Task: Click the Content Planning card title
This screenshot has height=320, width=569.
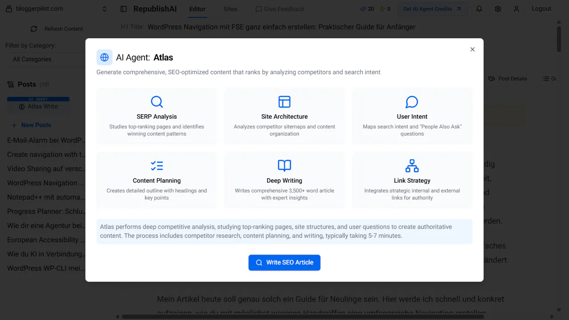Action: coord(156,181)
